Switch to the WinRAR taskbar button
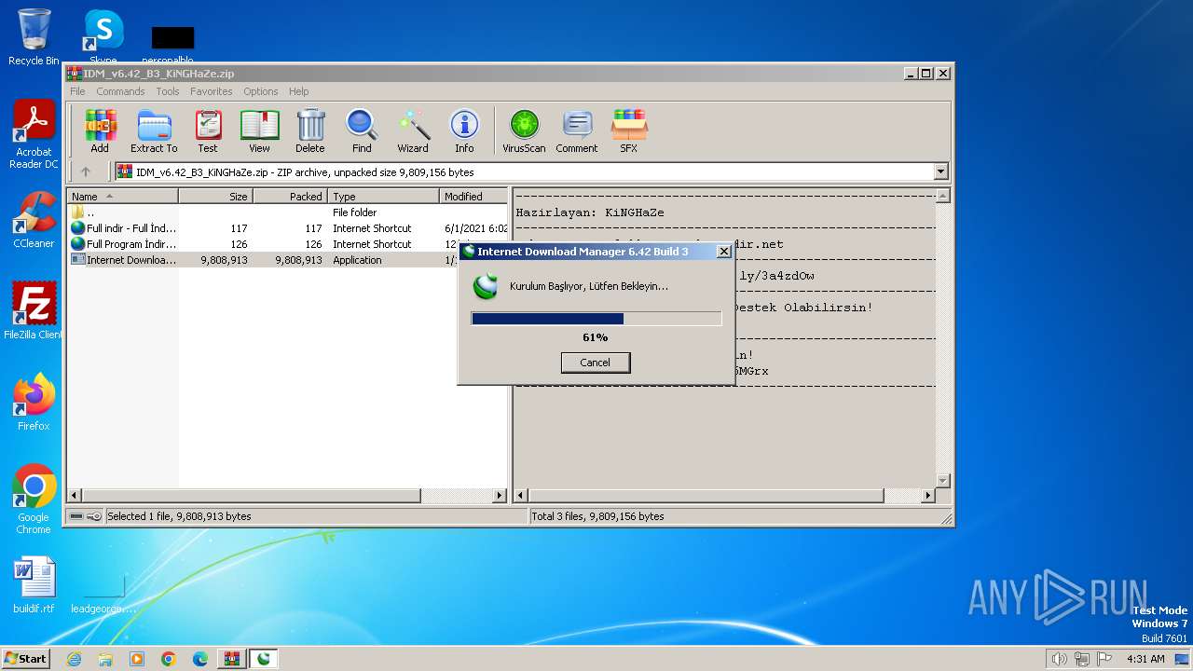This screenshot has width=1193, height=671. coord(232,659)
